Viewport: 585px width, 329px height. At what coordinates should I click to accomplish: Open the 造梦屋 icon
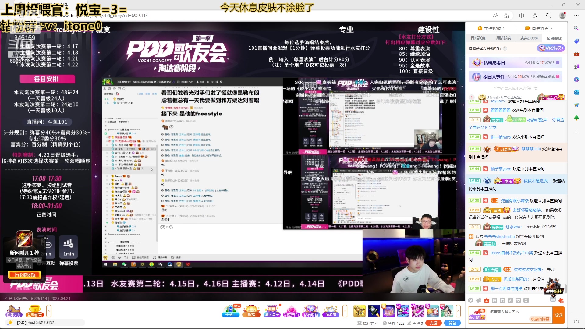pyautogui.click(x=331, y=311)
